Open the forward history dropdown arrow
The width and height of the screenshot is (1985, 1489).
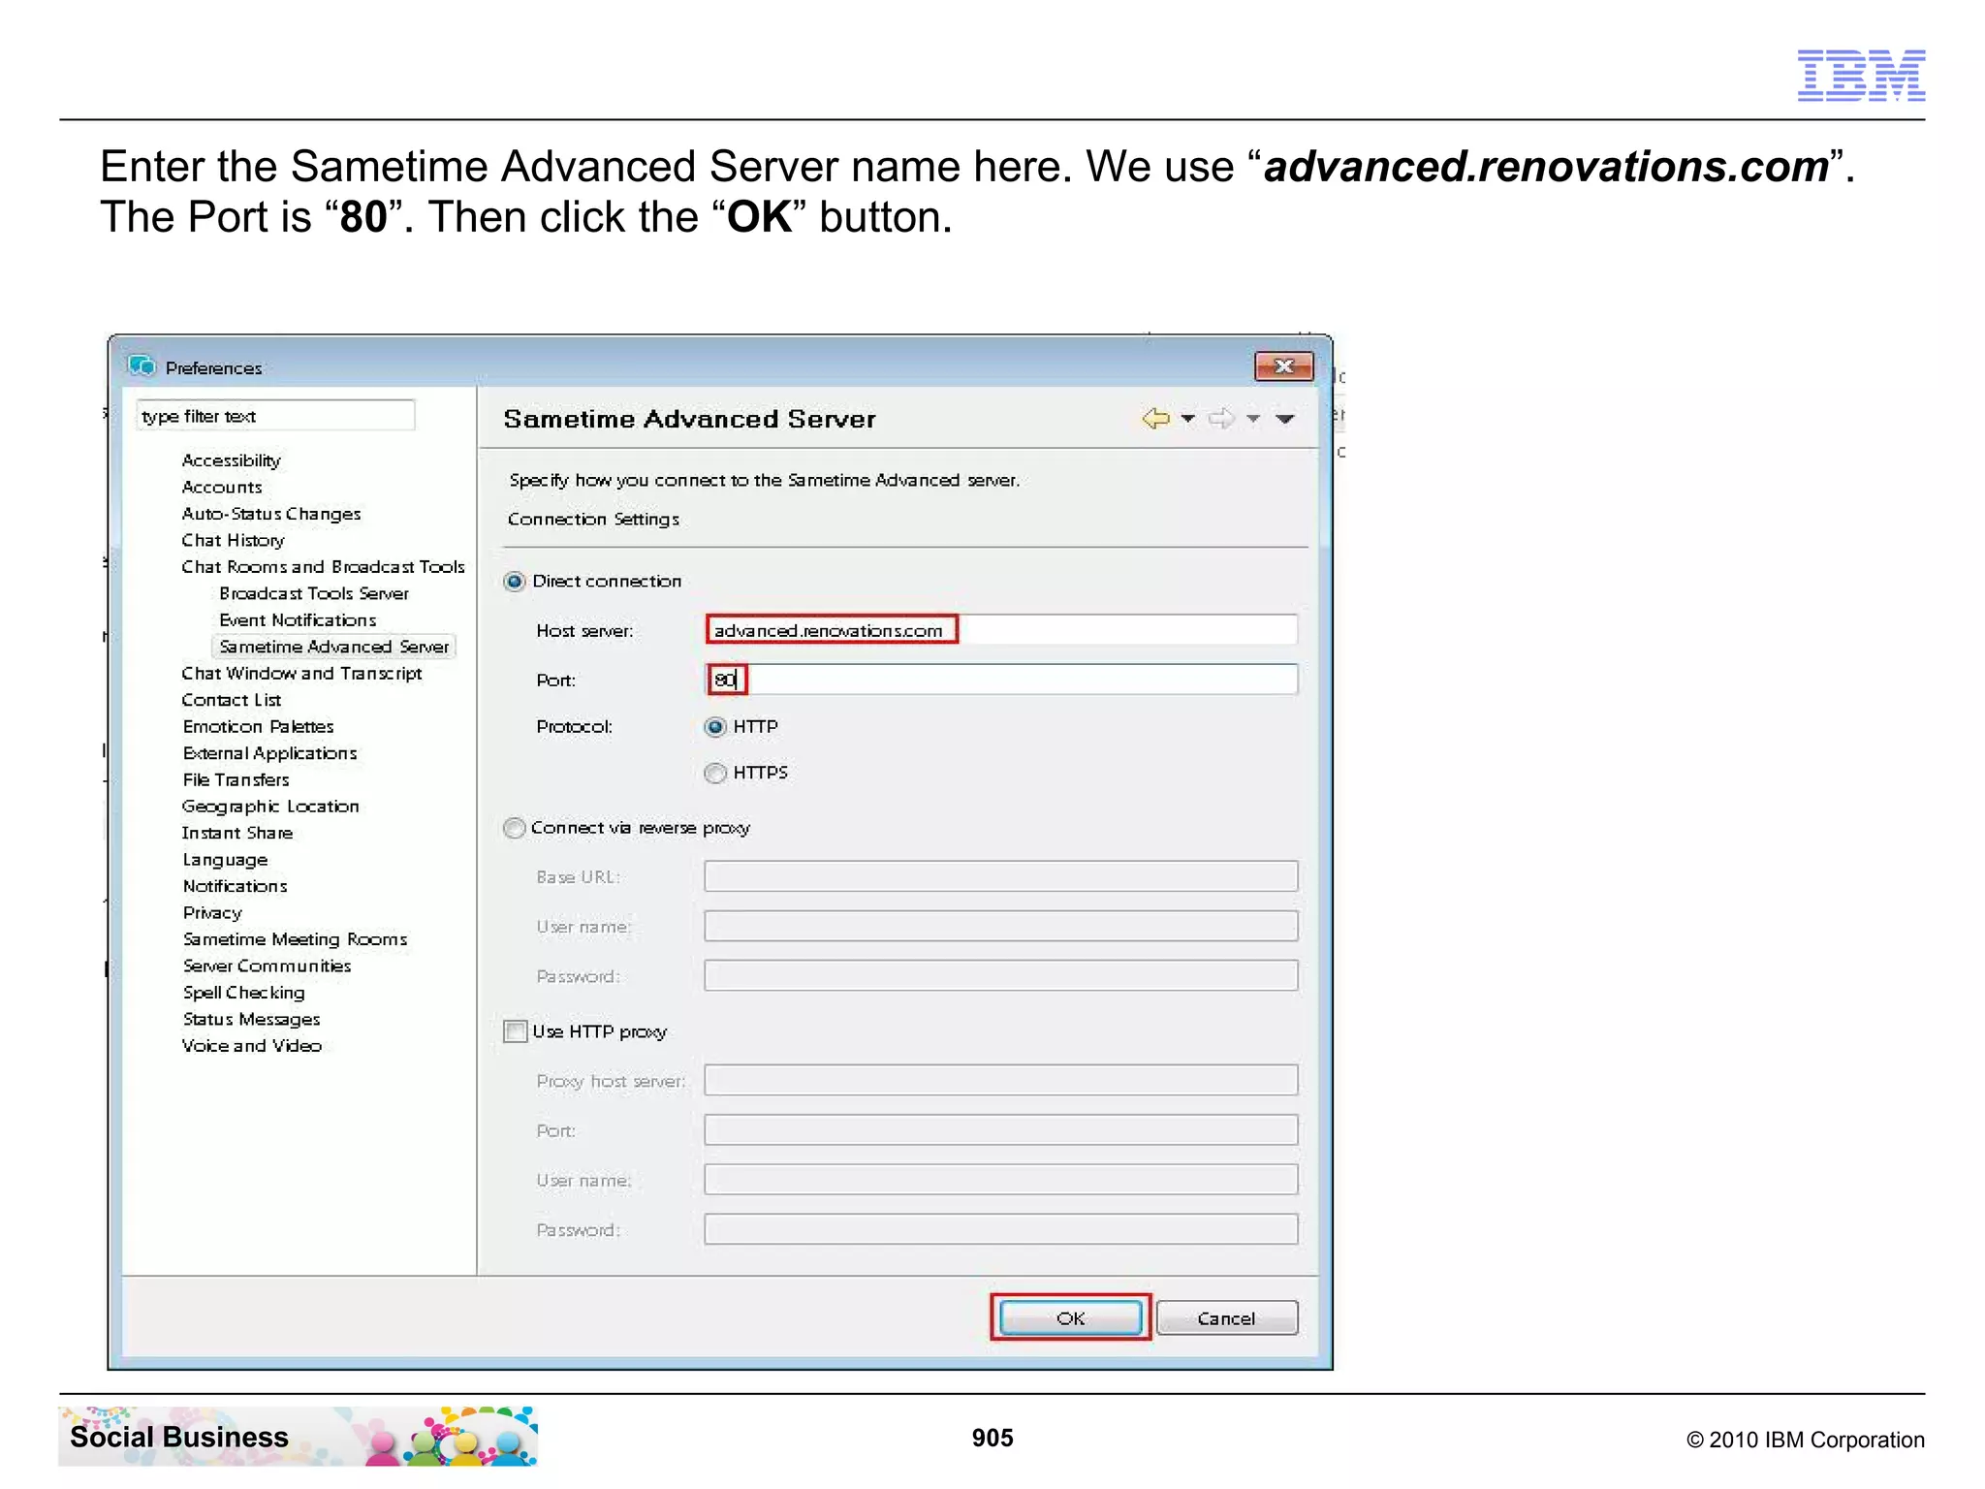1253,419
